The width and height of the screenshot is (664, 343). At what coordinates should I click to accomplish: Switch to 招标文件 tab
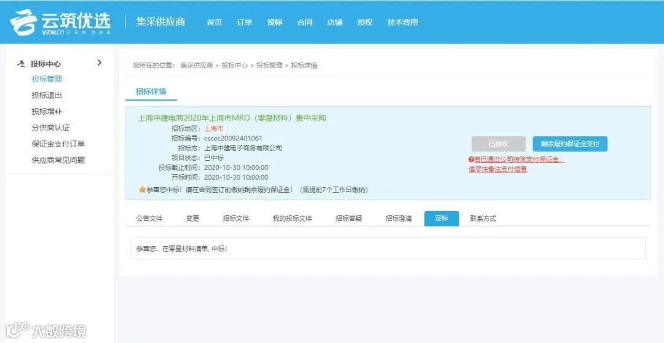[x=236, y=218]
